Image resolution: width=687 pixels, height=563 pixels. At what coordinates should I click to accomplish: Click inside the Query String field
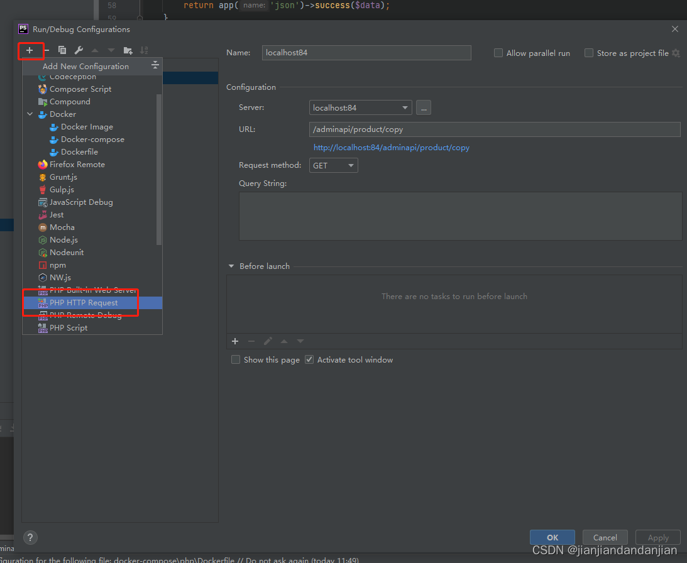(459, 216)
